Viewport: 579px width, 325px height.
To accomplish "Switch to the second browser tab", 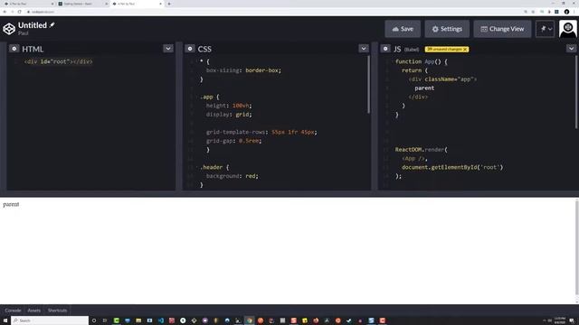I will pos(82,4).
